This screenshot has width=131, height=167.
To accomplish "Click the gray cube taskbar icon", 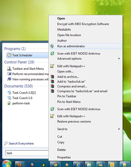I will tap(32, 165).
